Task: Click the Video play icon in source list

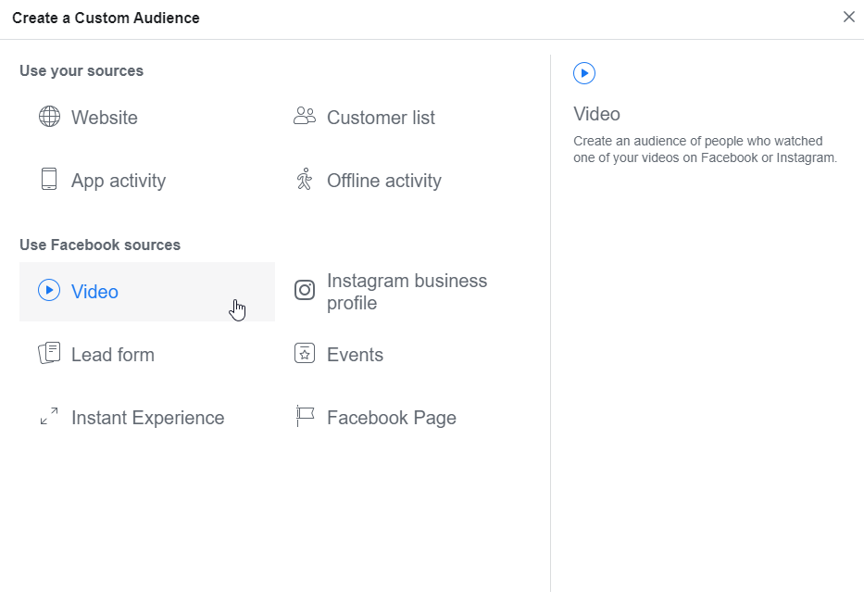Action: tap(49, 290)
